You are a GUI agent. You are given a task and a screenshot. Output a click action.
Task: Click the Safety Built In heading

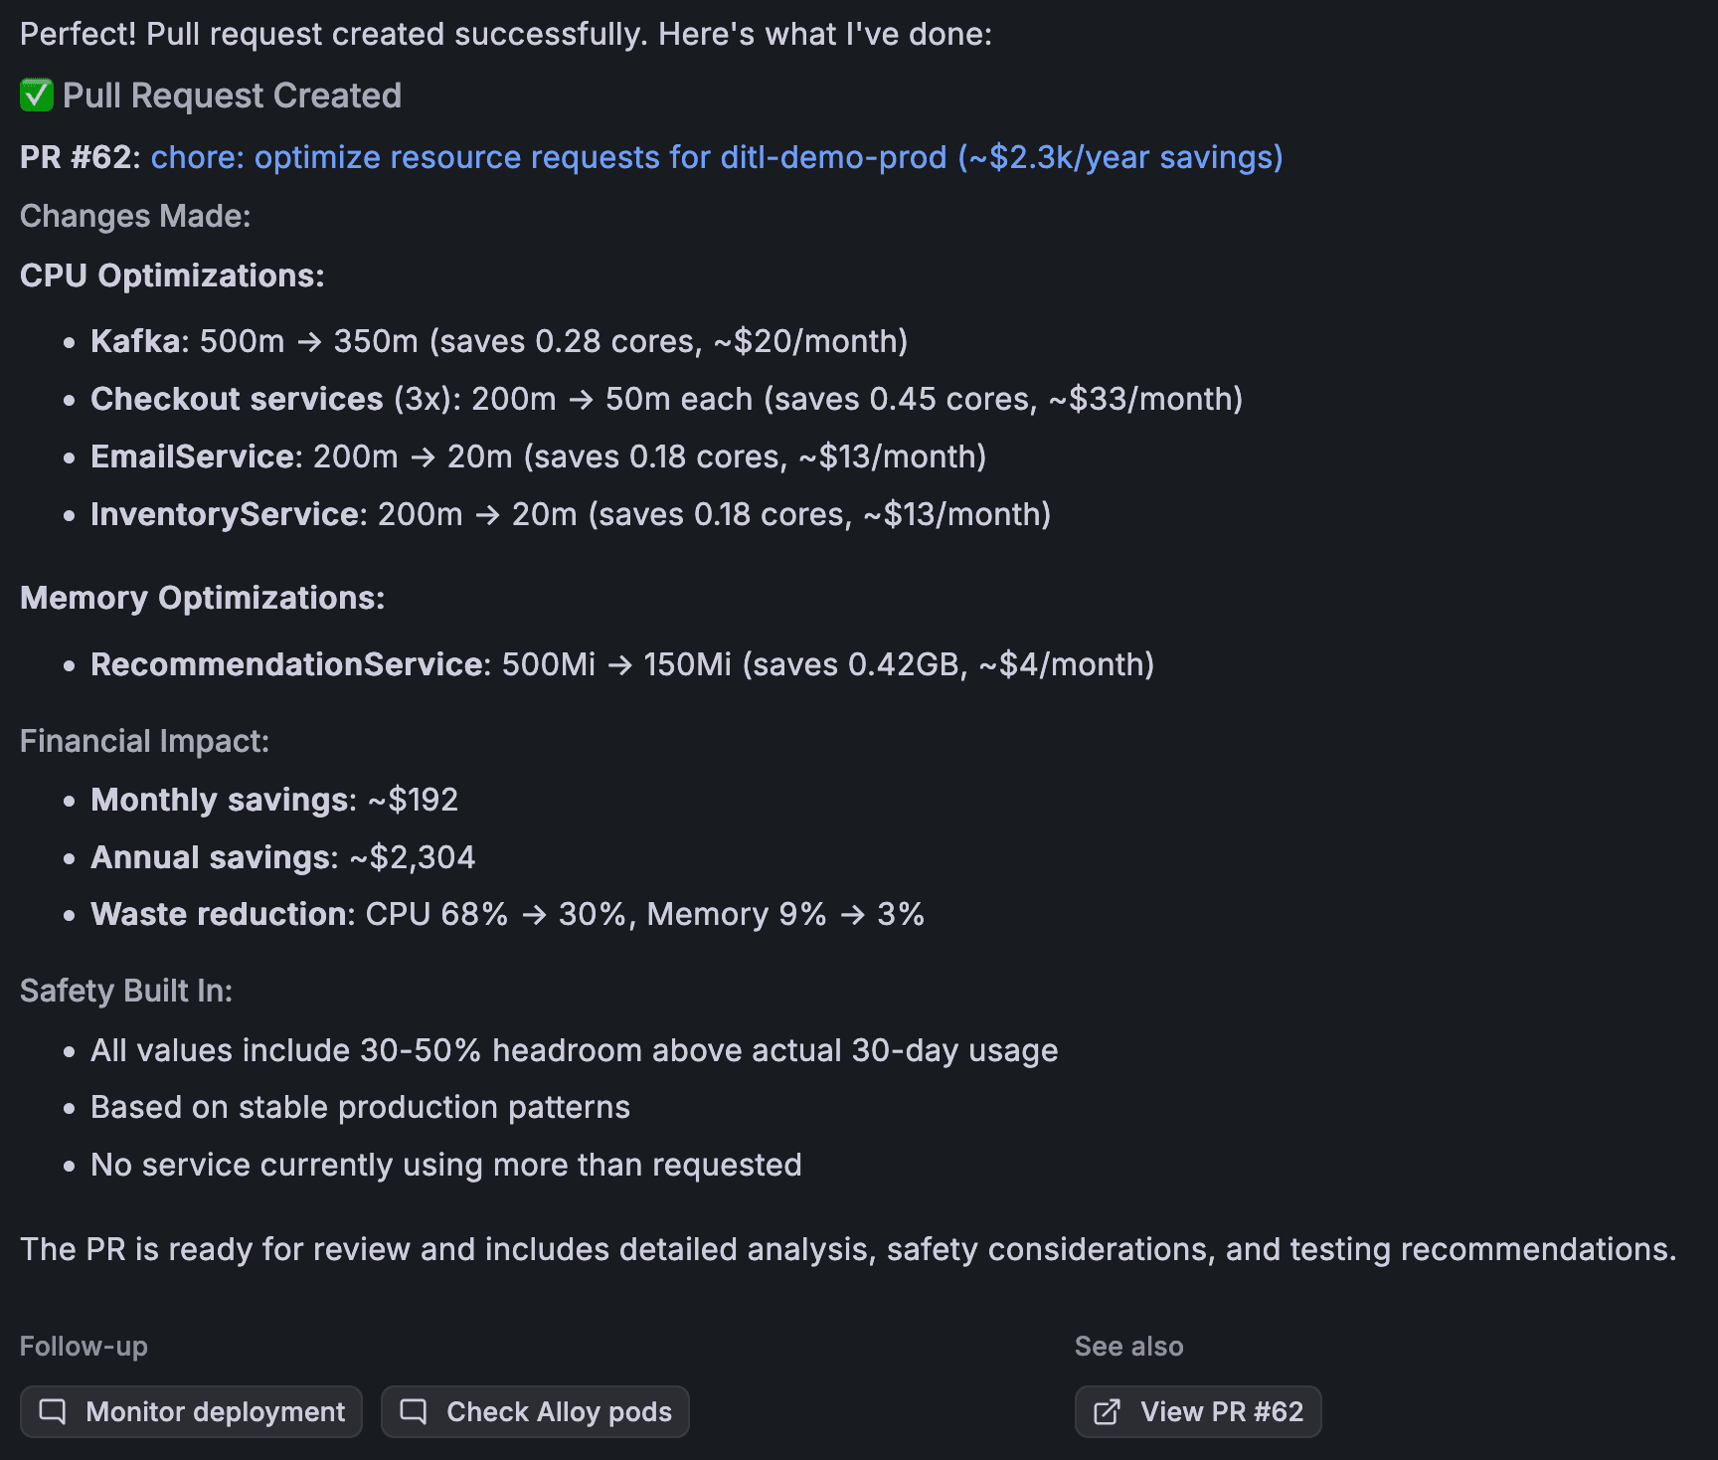(126, 990)
